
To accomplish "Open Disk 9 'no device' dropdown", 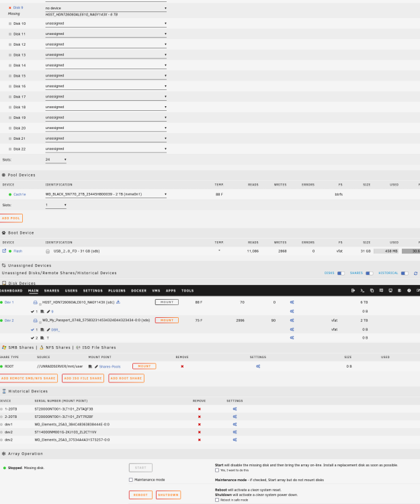I will (x=106, y=8).
